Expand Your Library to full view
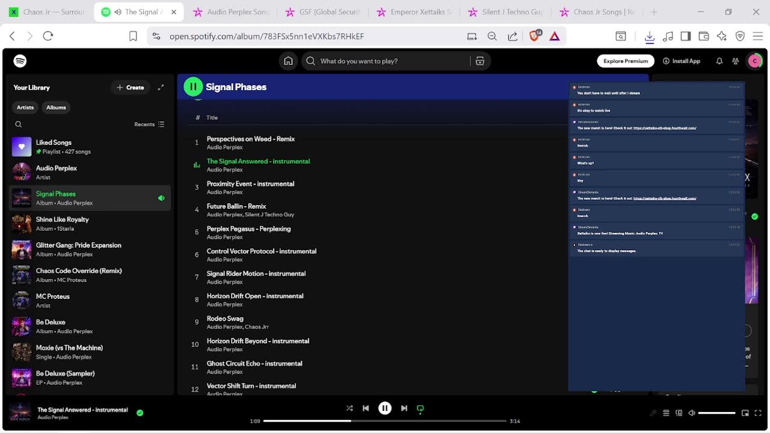Screen dimensions: 770x433 click(x=161, y=87)
